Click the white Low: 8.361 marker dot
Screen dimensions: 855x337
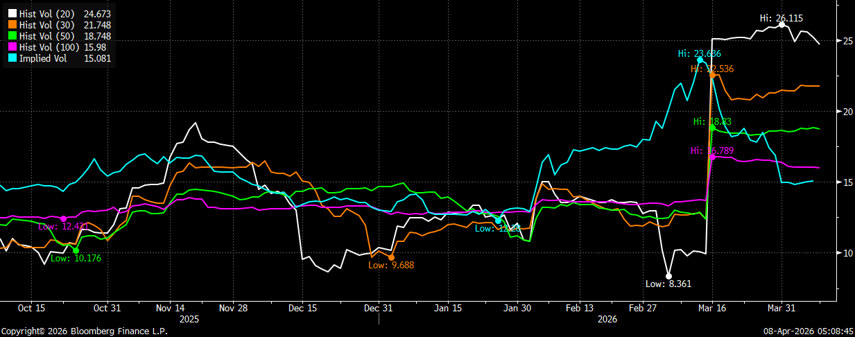(668, 276)
